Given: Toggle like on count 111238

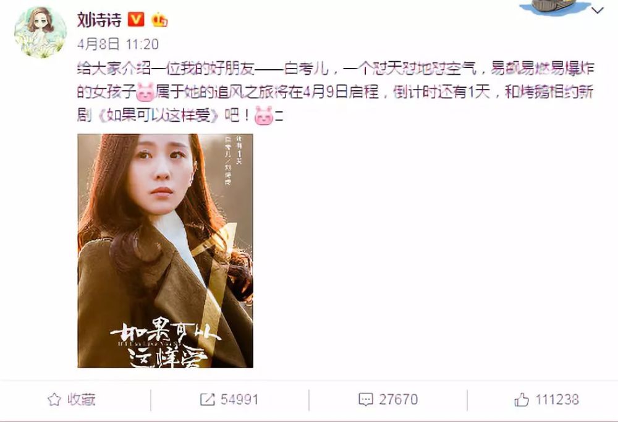Looking at the screenshot, I should pyautogui.click(x=557, y=400).
